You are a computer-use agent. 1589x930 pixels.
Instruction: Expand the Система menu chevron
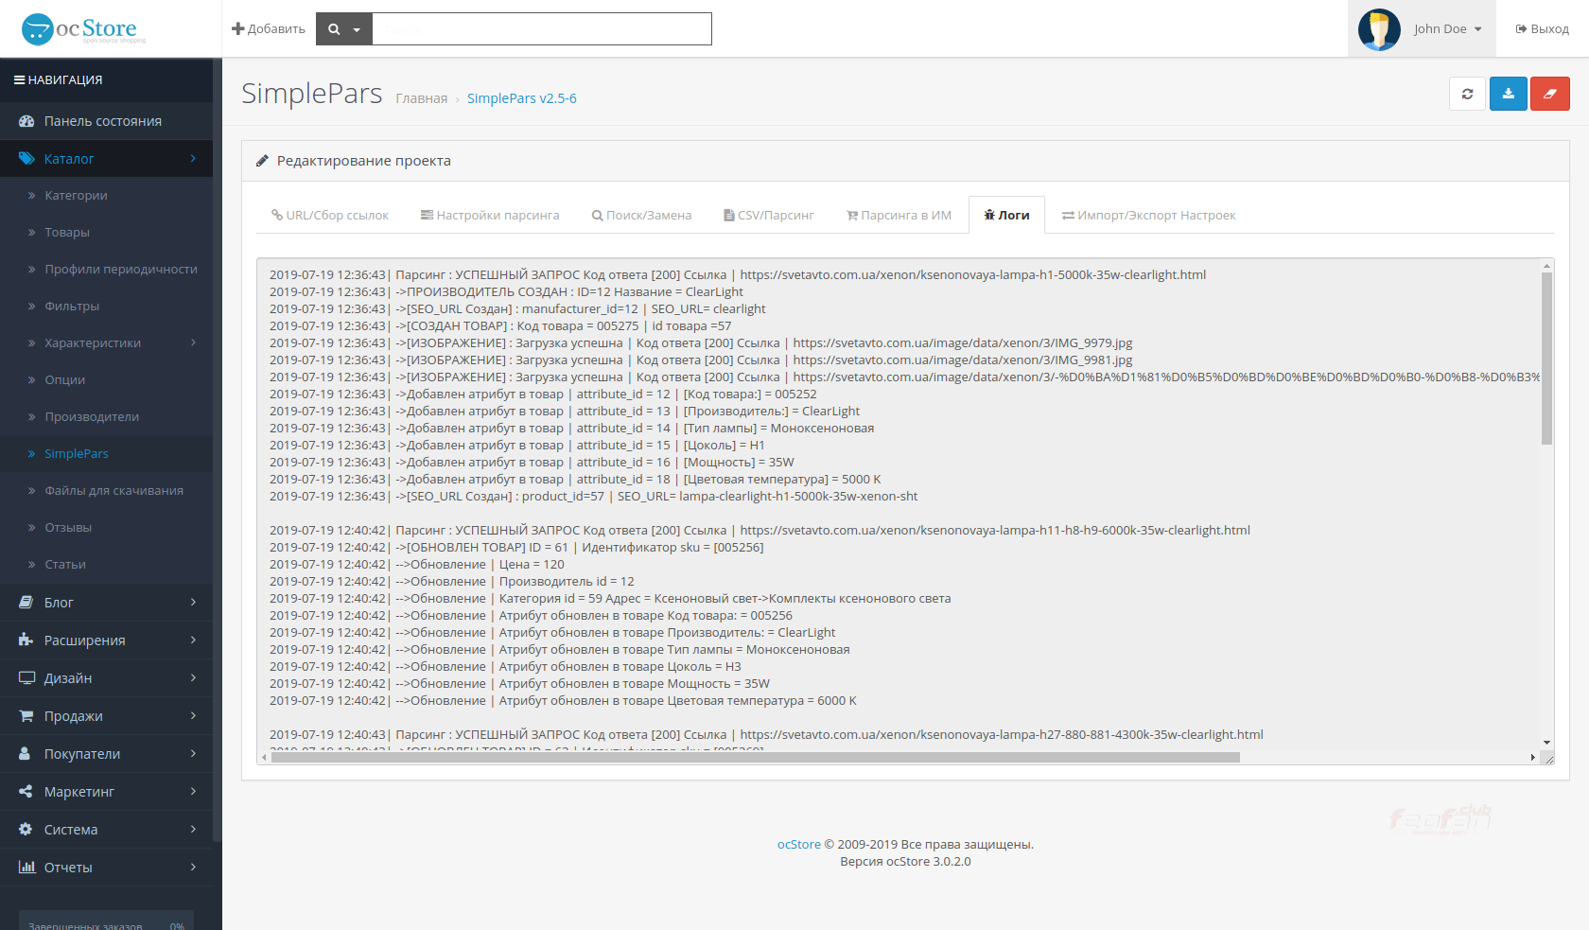point(193,830)
